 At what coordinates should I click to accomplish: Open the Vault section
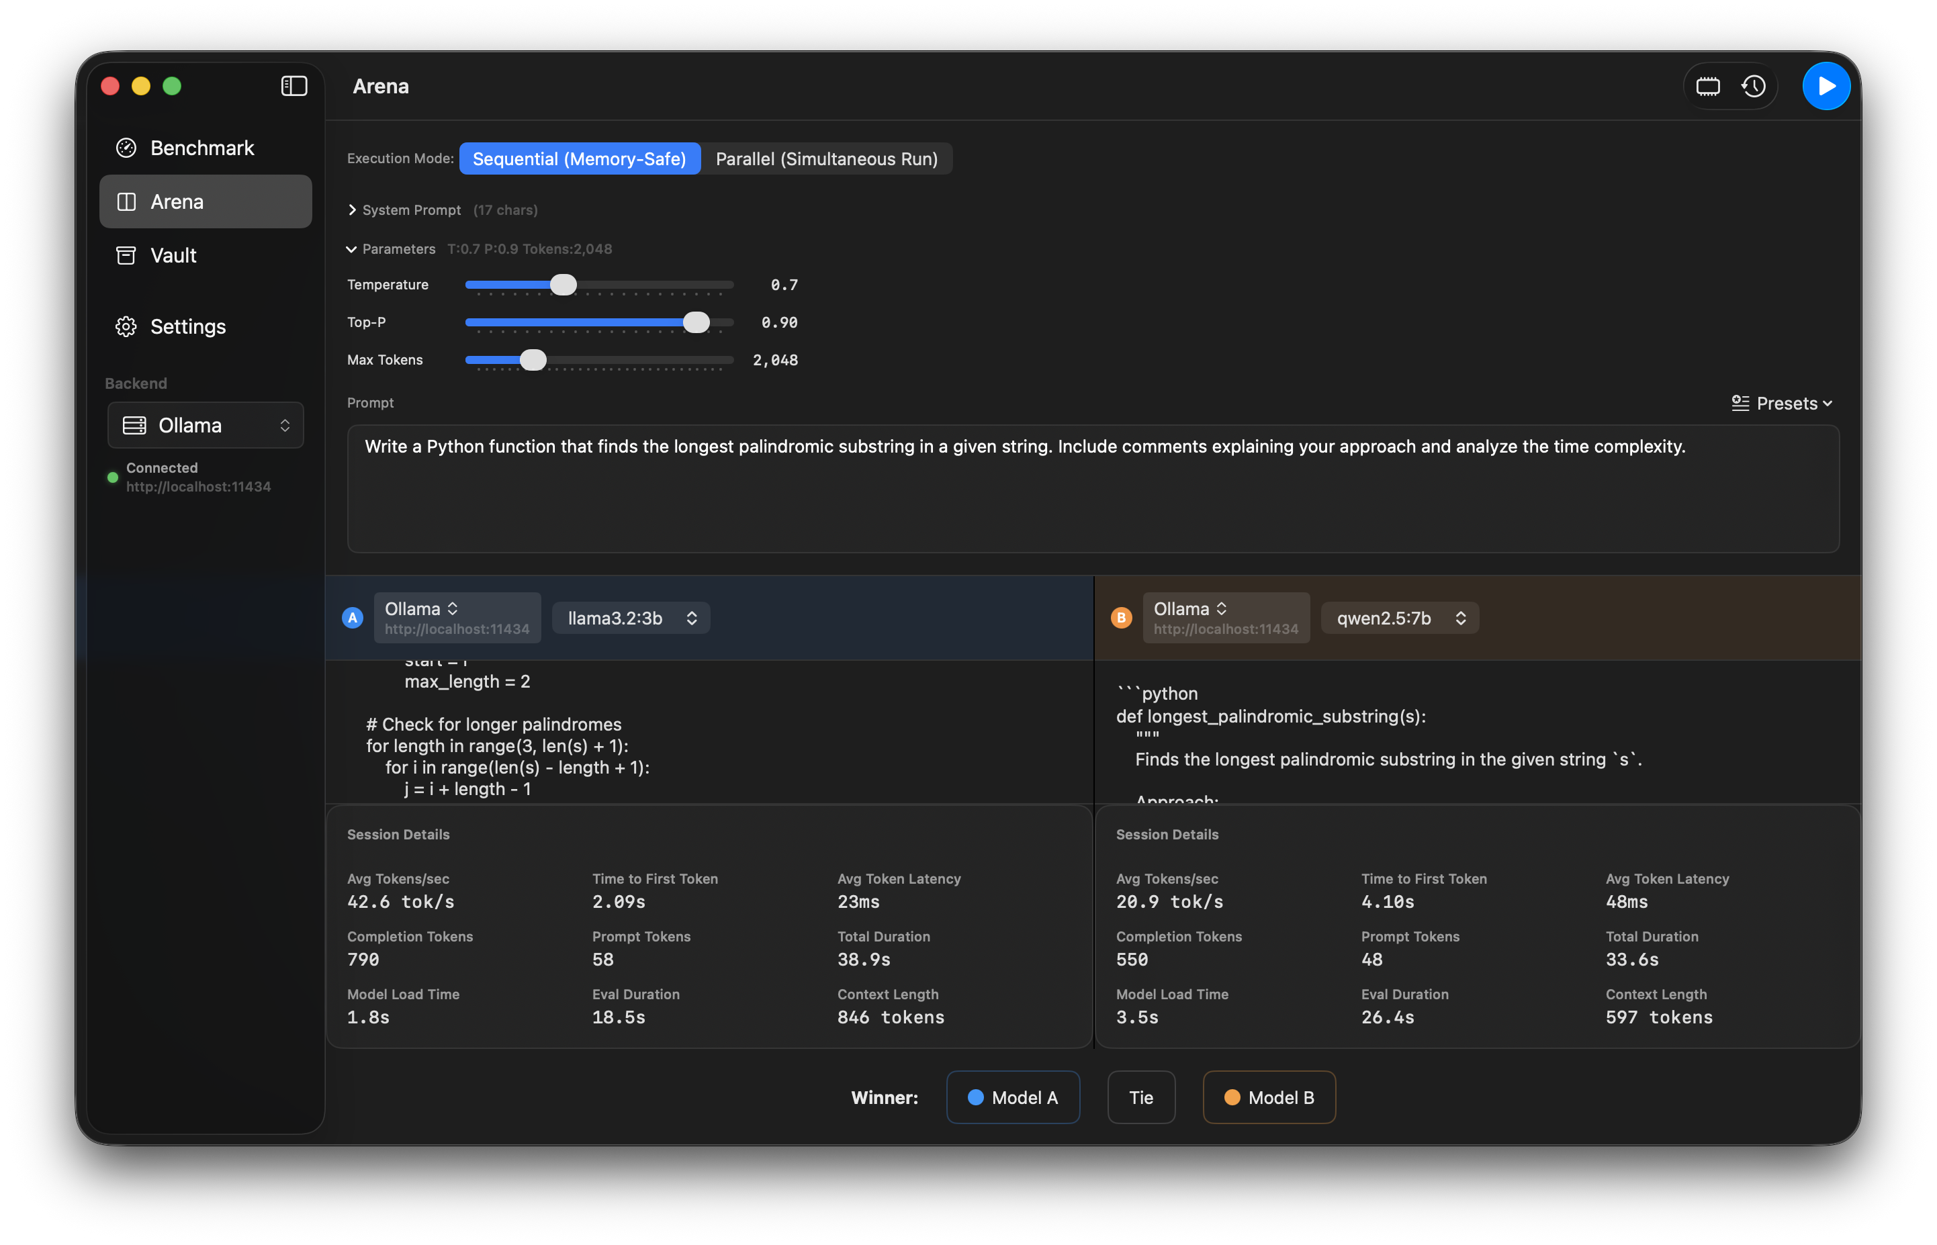point(173,255)
